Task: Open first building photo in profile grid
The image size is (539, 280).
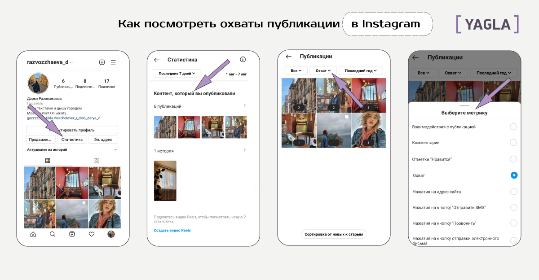Action: (x=40, y=183)
